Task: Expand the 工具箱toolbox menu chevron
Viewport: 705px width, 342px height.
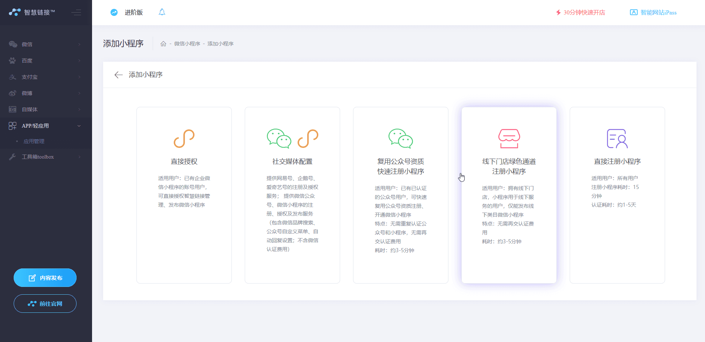Action: pos(79,157)
